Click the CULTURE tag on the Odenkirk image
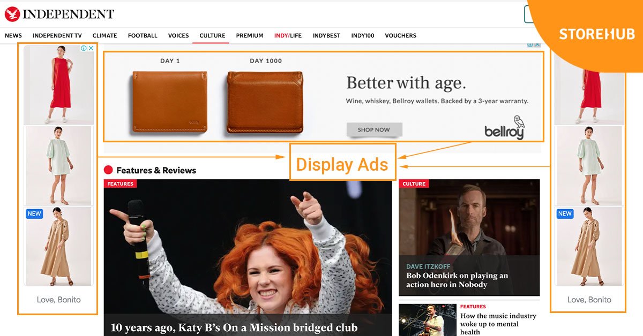Viewport: 643px width, 336px height. tap(414, 184)
